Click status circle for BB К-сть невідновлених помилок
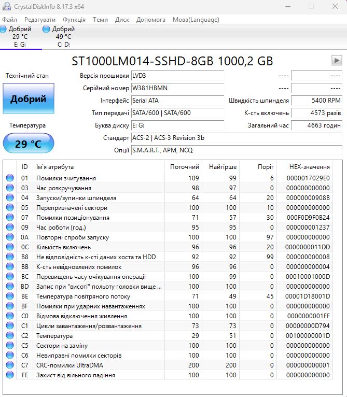347x397 pixels. [10, 266]
